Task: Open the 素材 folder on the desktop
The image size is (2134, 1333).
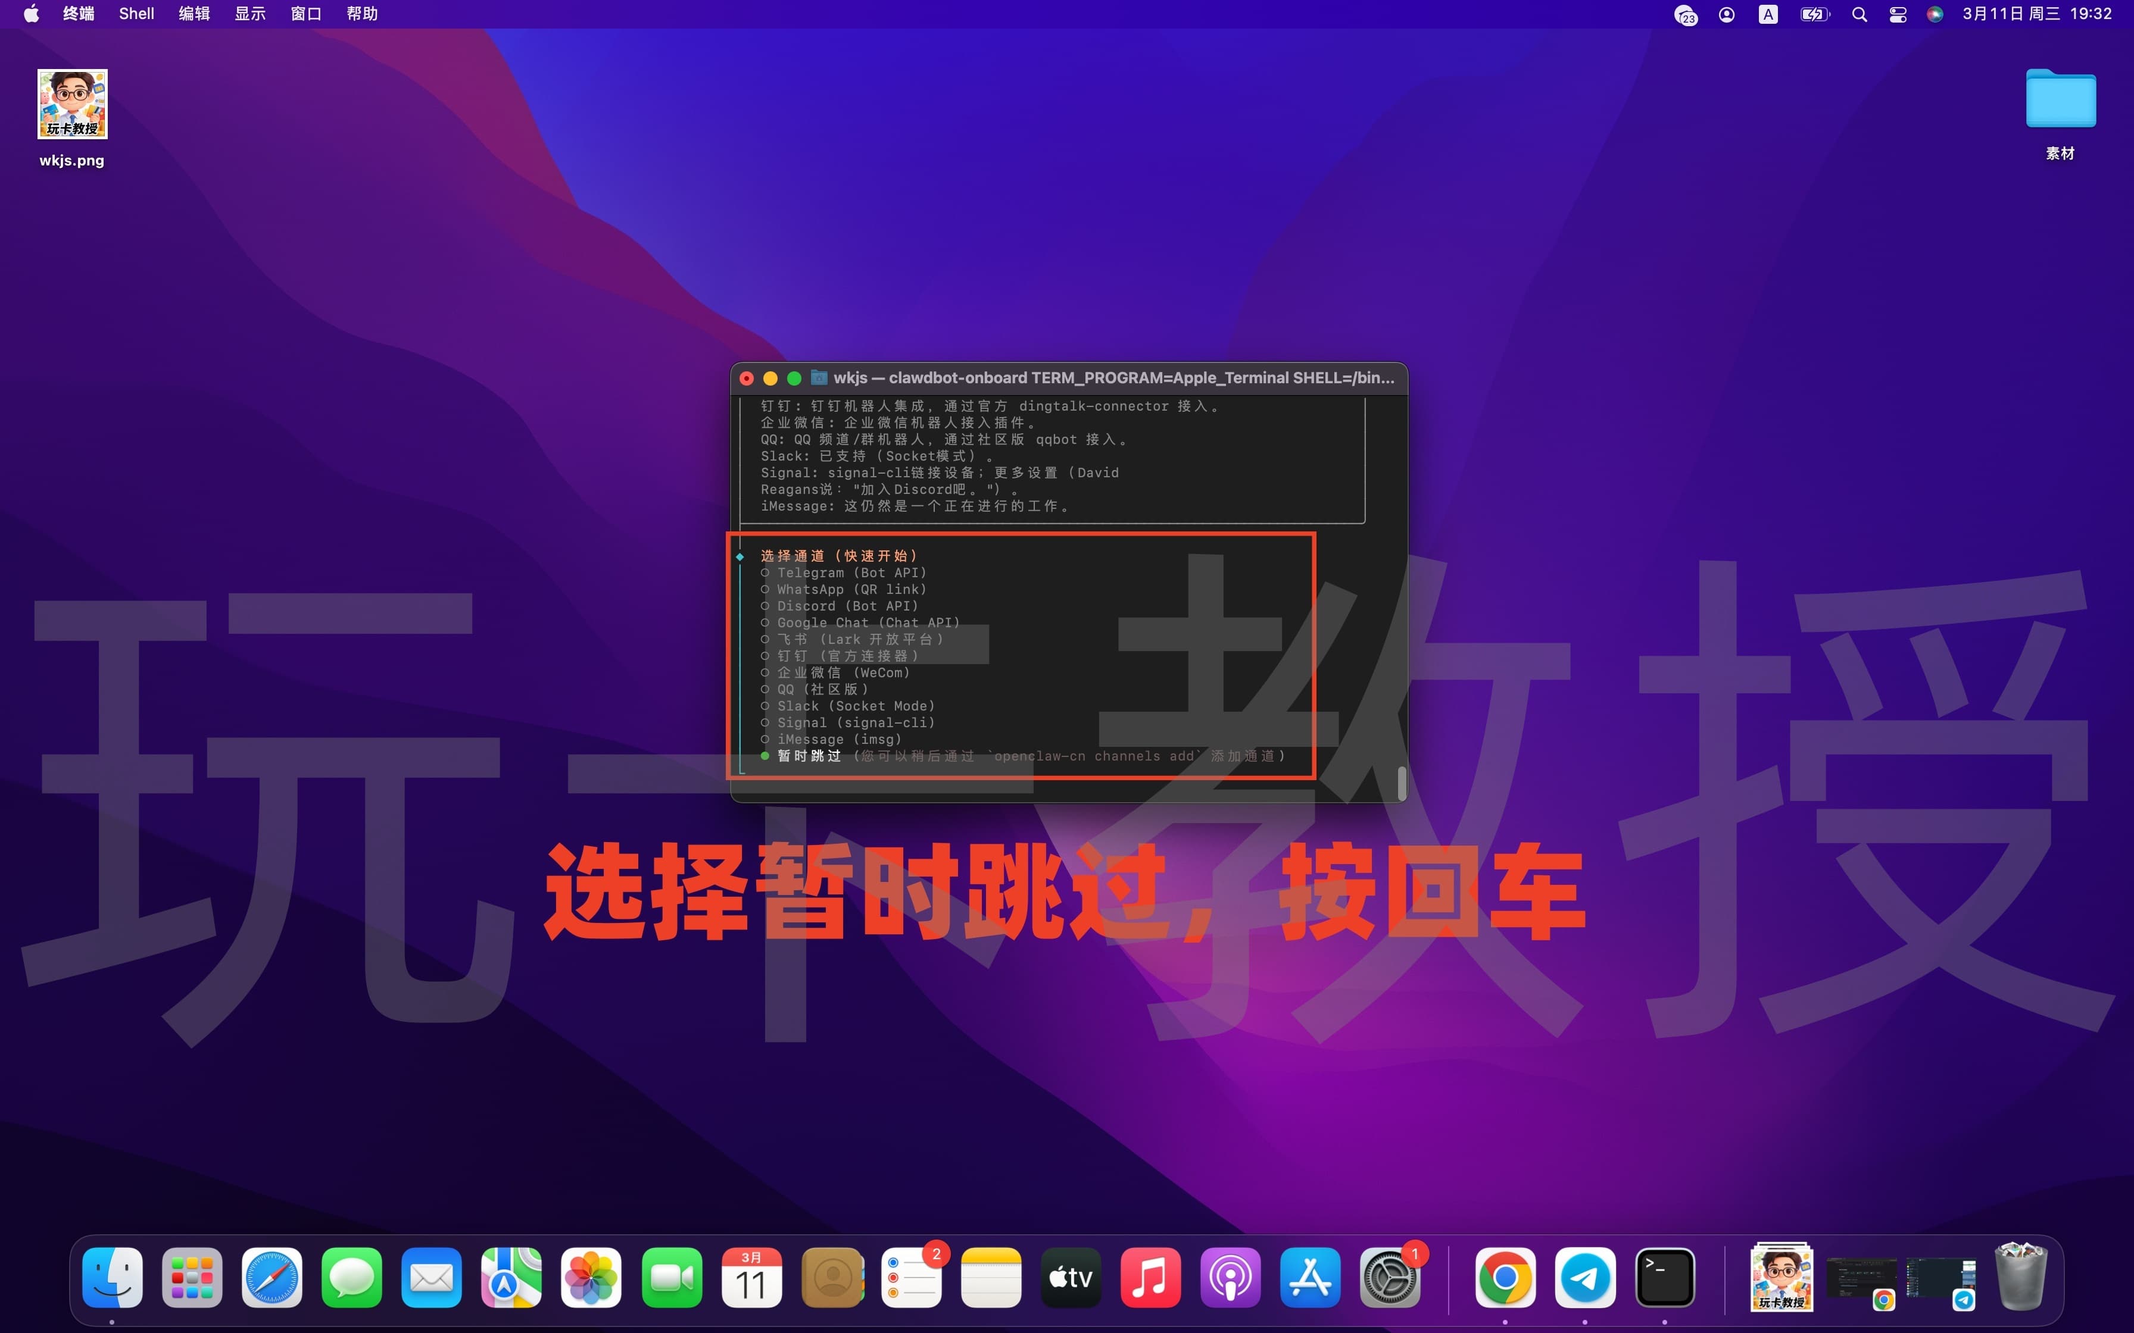Action: tap(2060, 99)
